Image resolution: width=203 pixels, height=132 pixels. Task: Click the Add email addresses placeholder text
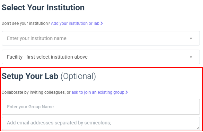click(59, 123)
